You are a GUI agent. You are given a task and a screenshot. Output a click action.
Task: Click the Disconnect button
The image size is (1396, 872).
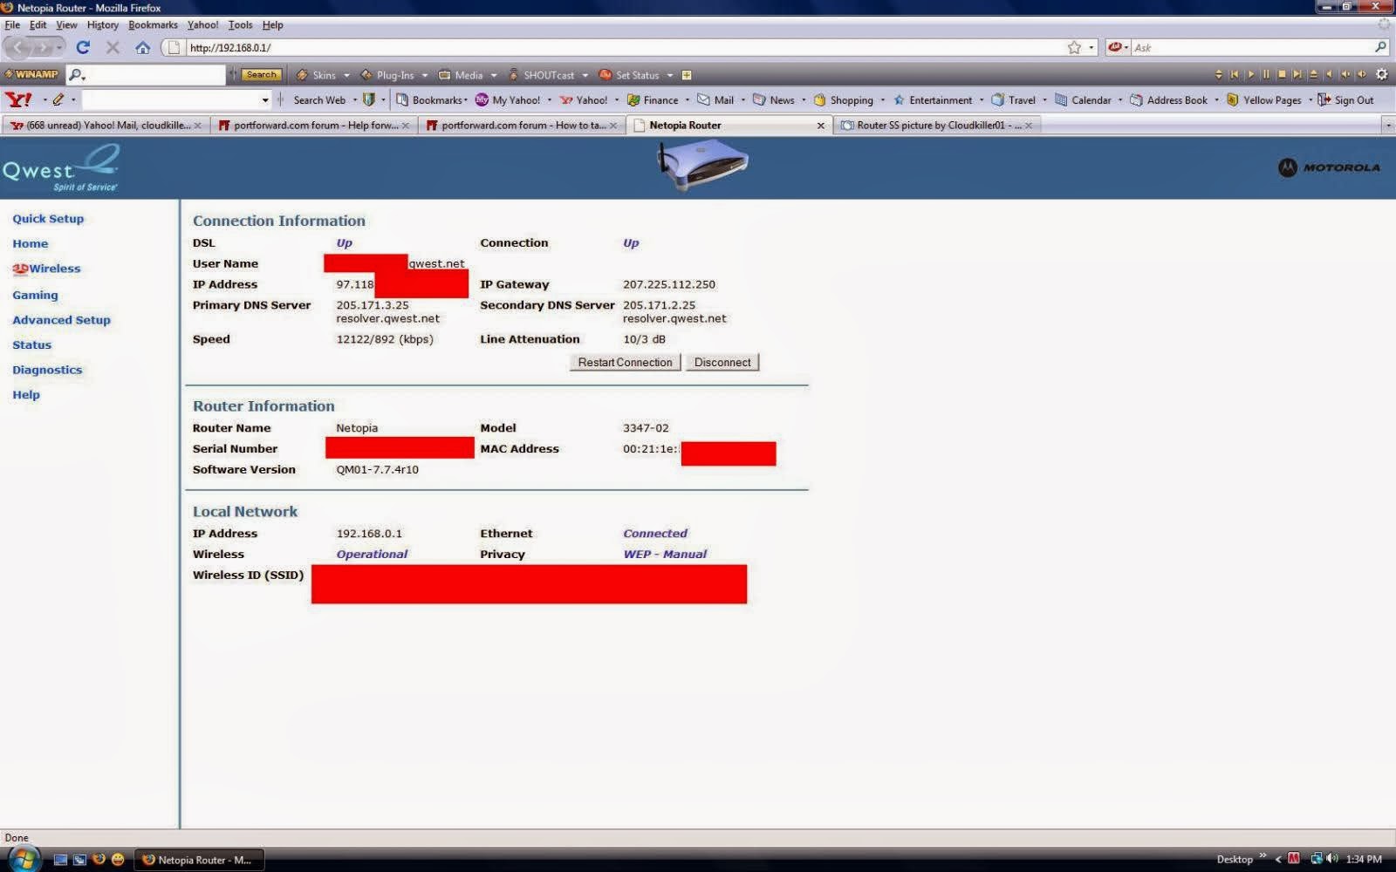click(722, 363)
